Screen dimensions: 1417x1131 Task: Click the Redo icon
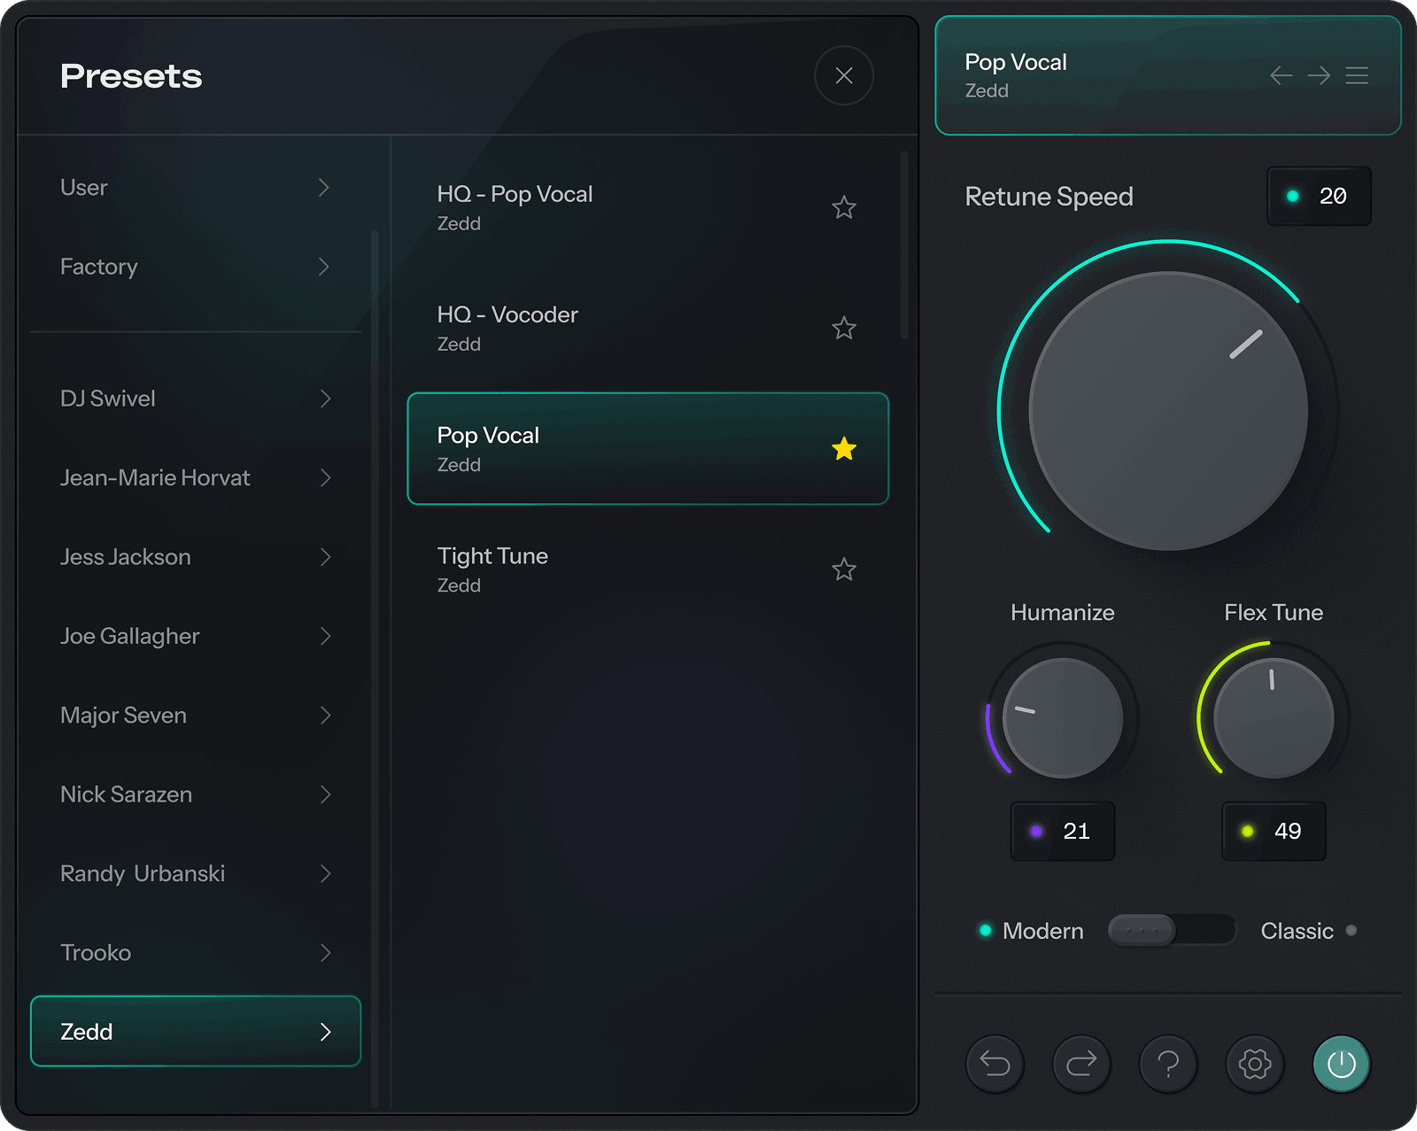tap(1081, 1065)
